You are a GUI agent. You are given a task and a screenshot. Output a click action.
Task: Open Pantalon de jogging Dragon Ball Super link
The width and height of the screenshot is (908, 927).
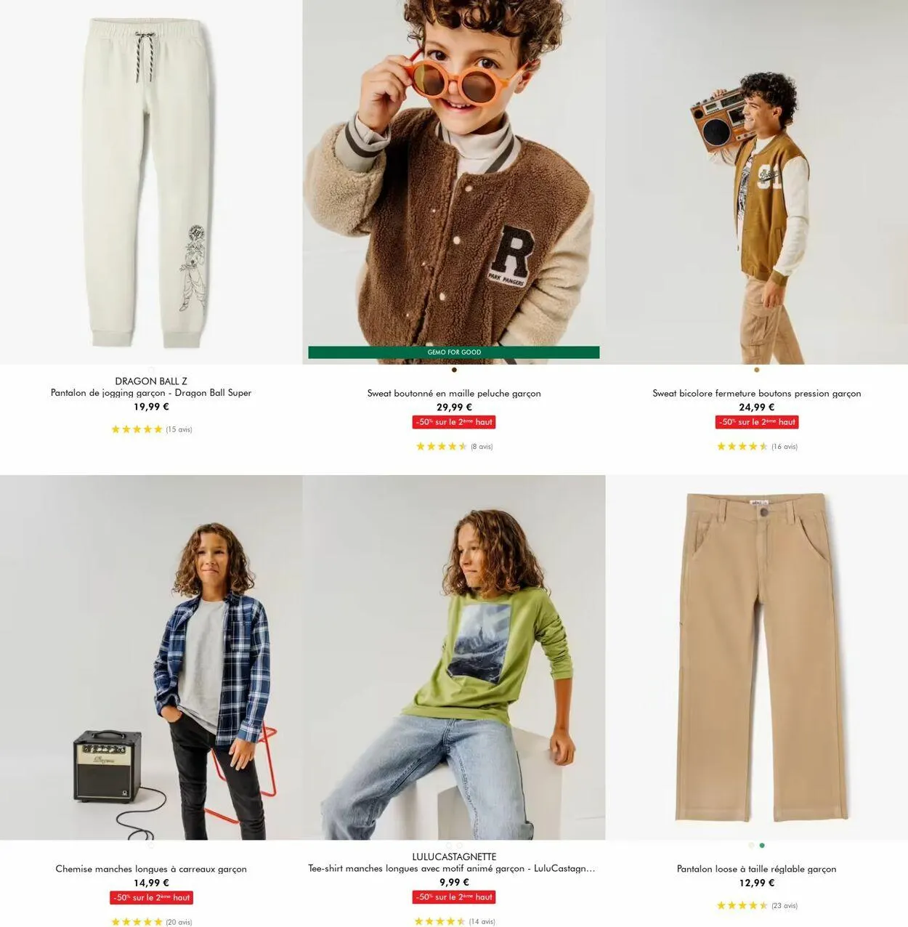[151, 393]
